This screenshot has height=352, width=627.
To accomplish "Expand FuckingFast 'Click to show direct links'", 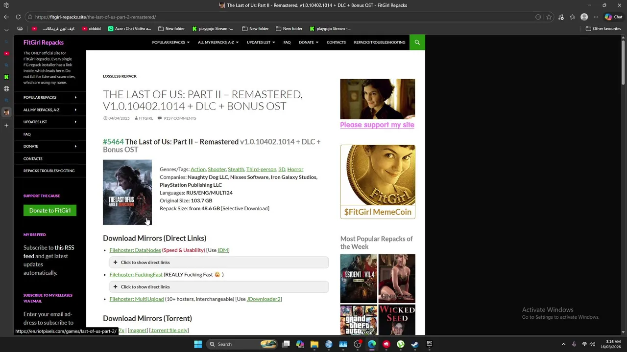I will (x=219, y=287).
